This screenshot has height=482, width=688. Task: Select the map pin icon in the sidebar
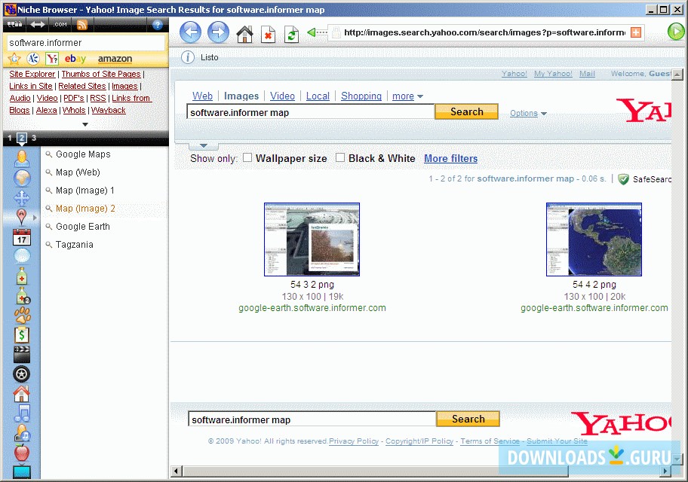[x=20, y=216]
